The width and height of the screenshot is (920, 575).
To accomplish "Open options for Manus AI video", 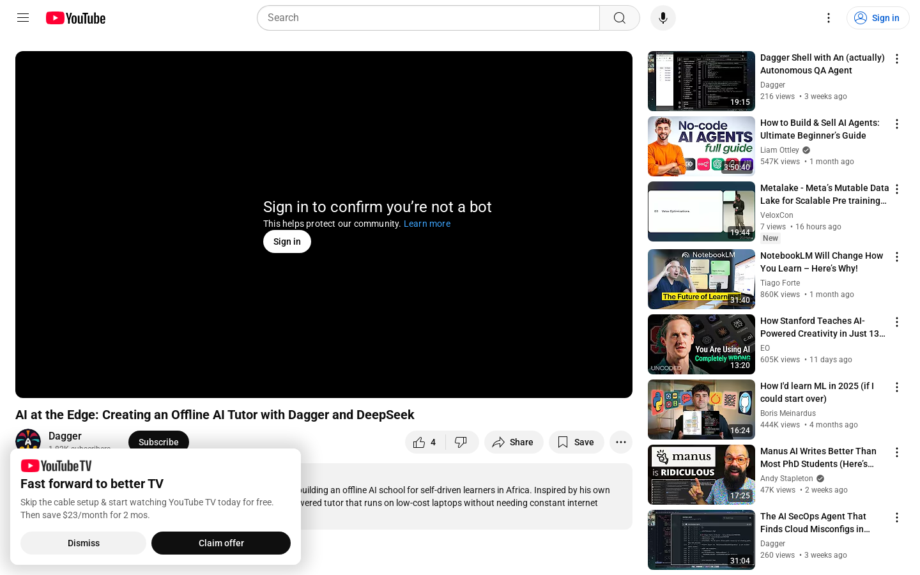I will tap(897, 452).
